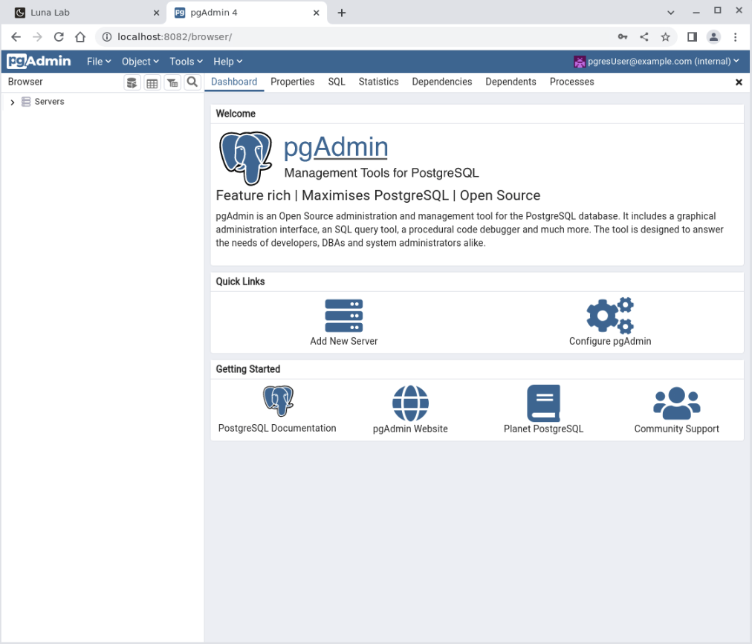This screenshot has width=752, height=644.
Task: Click the PostgreSQL Documentation elephant icon
Action: 278,400
